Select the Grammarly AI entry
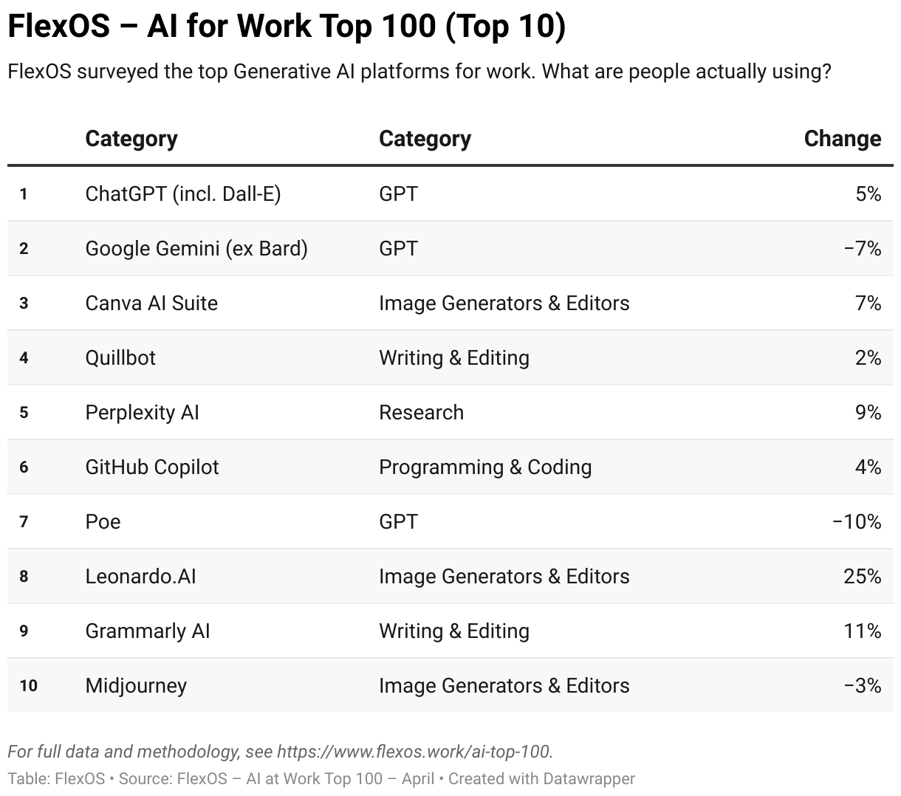Viewport: 901px width, 796px height. coord(148,631)
